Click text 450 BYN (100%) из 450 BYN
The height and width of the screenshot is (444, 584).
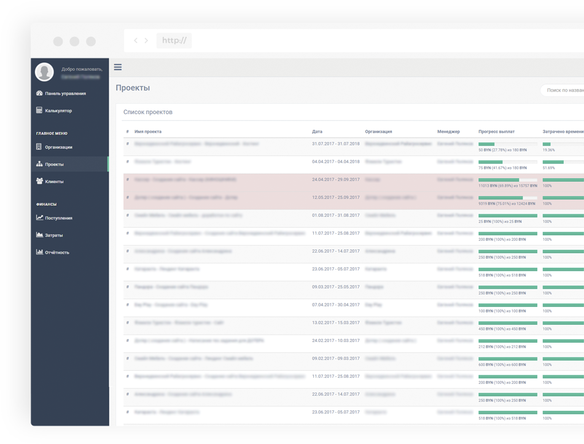pyautogui.click(x=502, y=329)
